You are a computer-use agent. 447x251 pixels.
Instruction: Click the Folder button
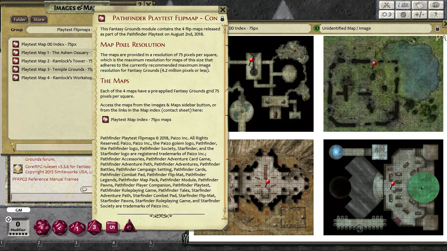[x=20, y=20]
